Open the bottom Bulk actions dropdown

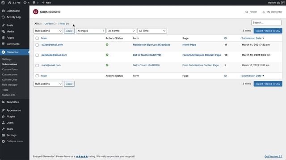(x=48, y=84)
